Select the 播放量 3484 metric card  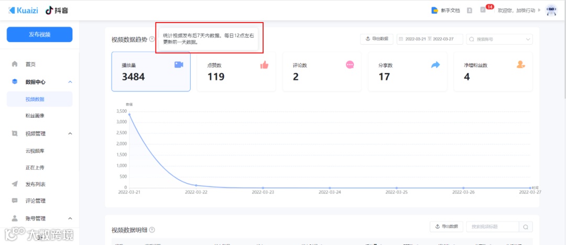click(x=151, y=71)
